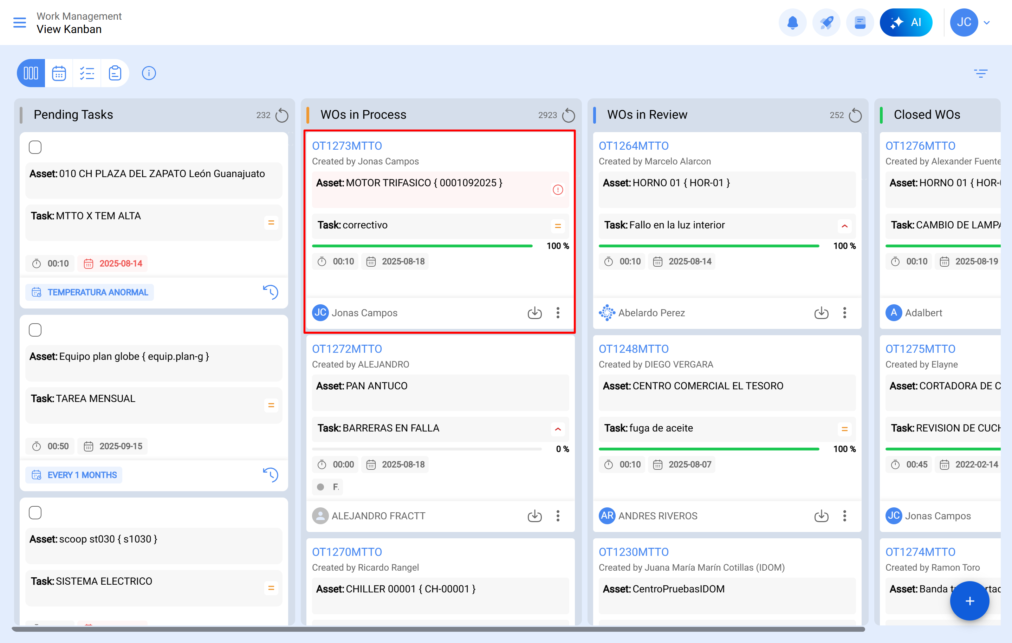Click the horizontal scrollbar at bottom

pyautogui.click(x=438, y=629)
